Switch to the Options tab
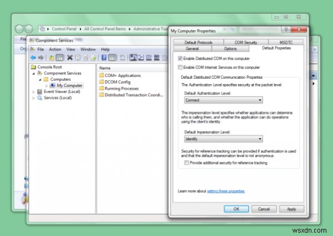This screenshot has width=333, height=236. [x=230, y=49]
